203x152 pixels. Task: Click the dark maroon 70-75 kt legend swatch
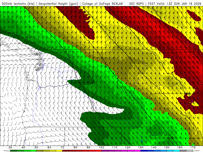point(66,151)
